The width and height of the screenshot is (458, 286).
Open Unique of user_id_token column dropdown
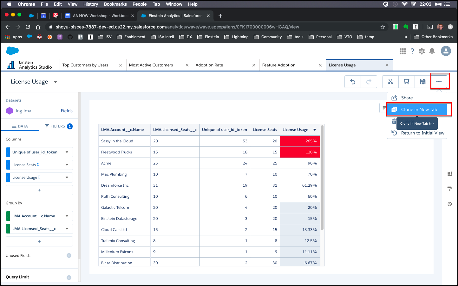point(67,152)
